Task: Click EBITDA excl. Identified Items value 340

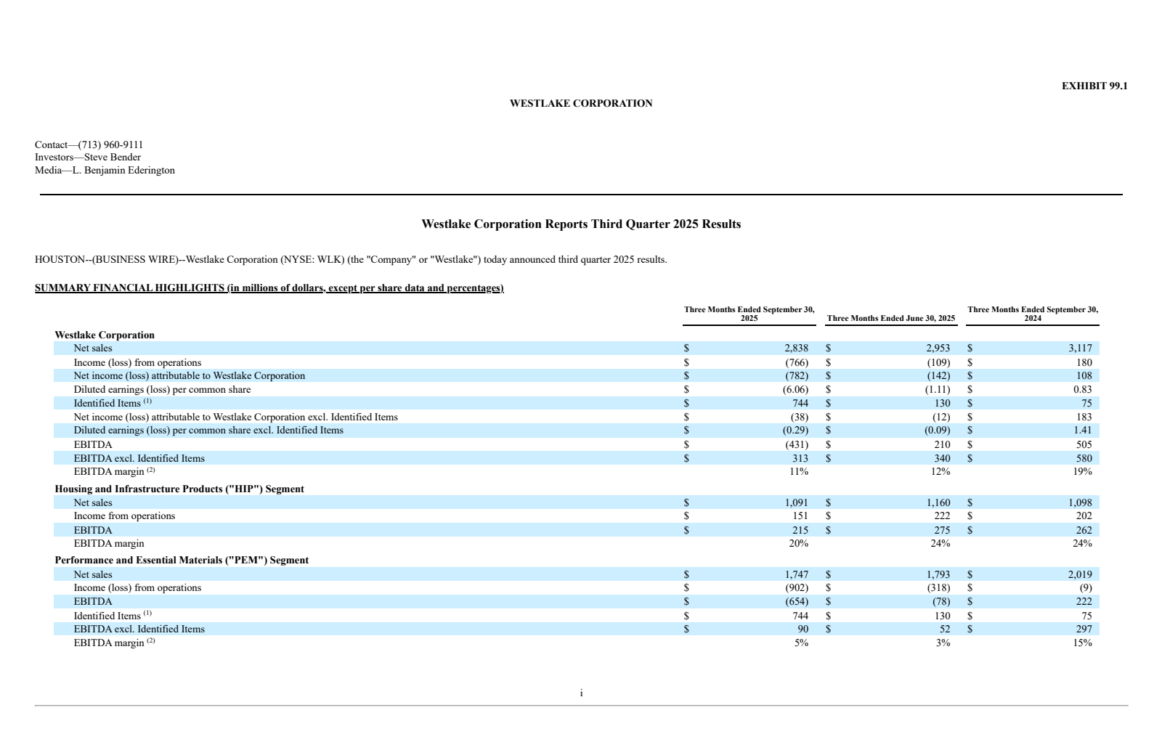Action: click(x=941, y=458)
